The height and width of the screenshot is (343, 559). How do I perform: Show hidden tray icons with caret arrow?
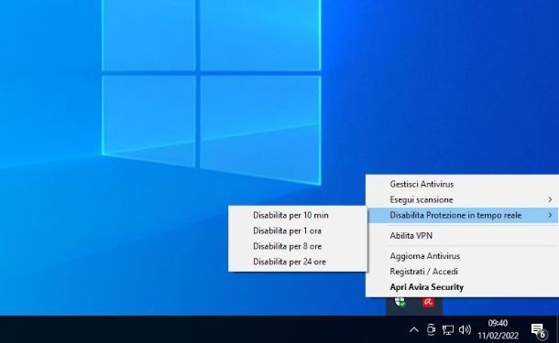click(414, 330)
